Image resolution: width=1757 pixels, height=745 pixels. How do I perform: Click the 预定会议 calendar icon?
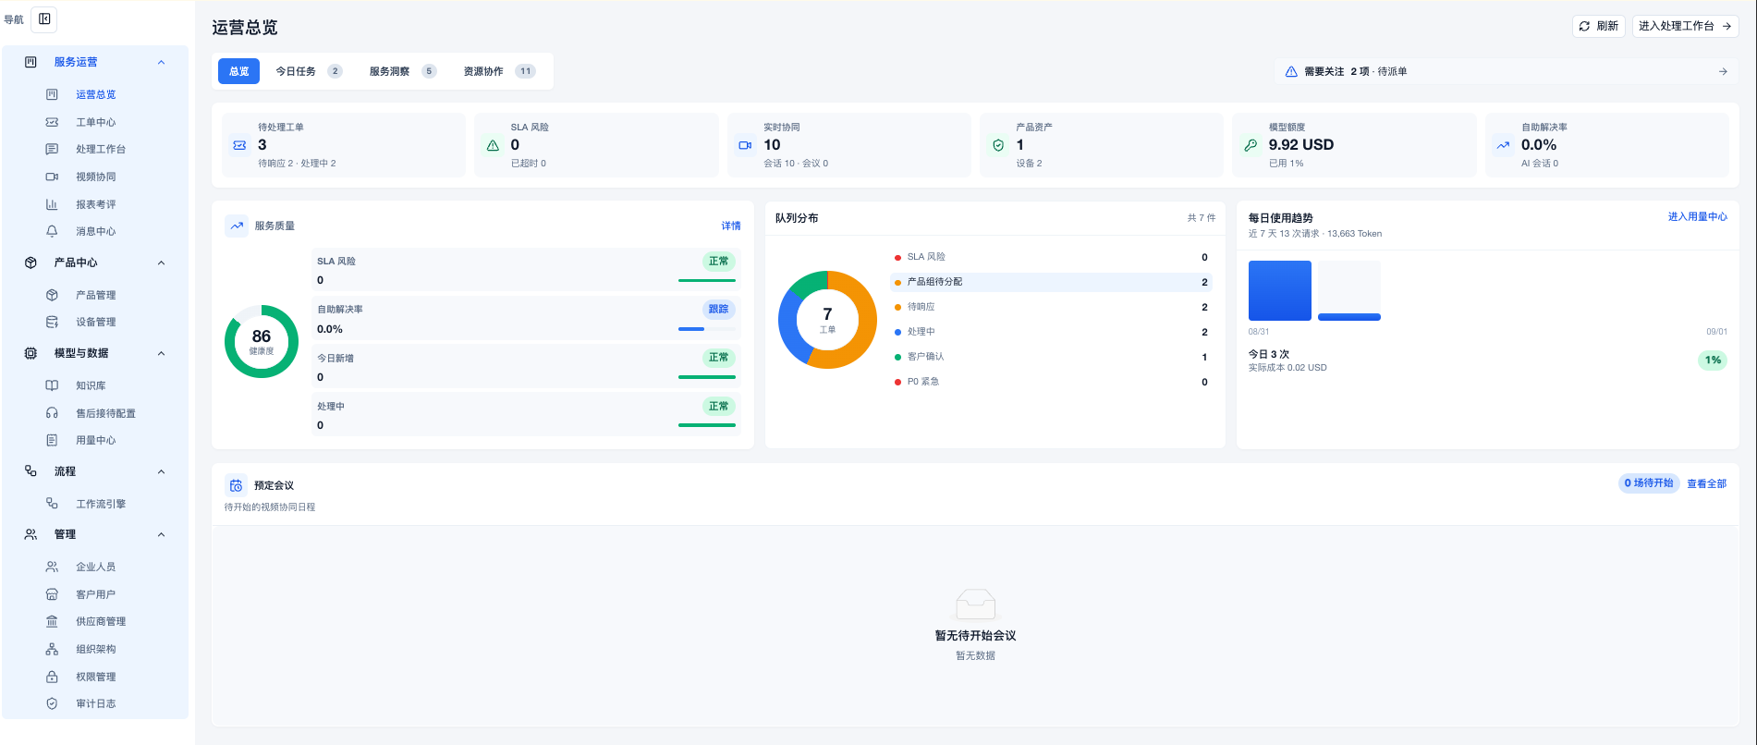coord(237,485)
